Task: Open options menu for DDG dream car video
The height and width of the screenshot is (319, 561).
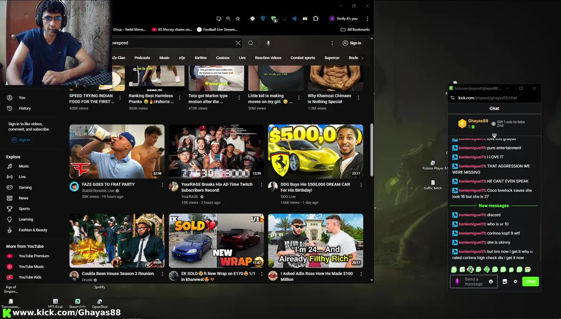Action: (x=361, y=185)
